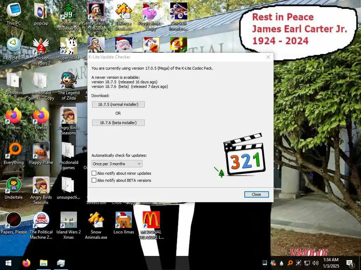Dismiss the dialog with the title bar X

coord(268,57)
